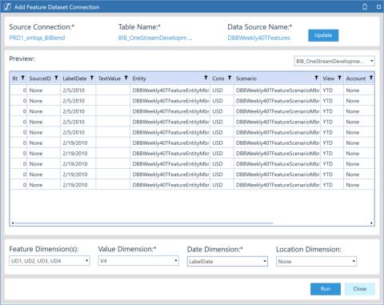Click the OneStream logo in title bar
Screen dimensions: 384x305
point(7,7)
